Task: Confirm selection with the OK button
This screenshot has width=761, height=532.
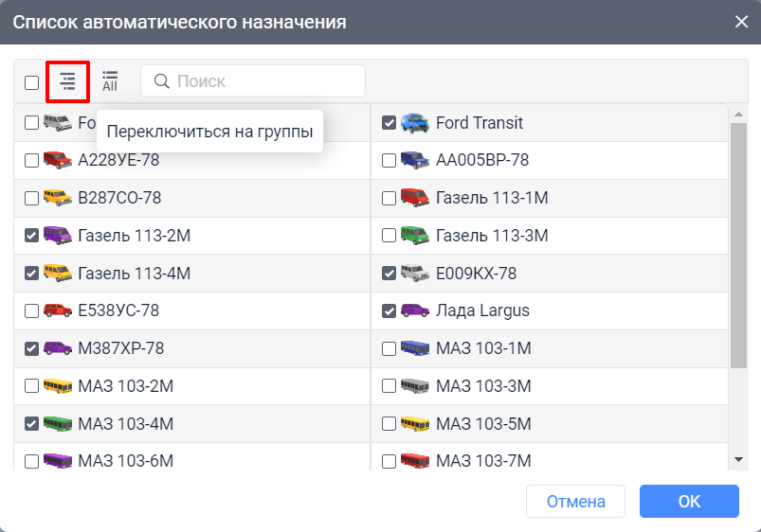Action: pos(688,502)
